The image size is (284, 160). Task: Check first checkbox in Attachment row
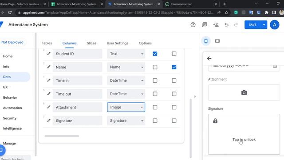point(155,107)
